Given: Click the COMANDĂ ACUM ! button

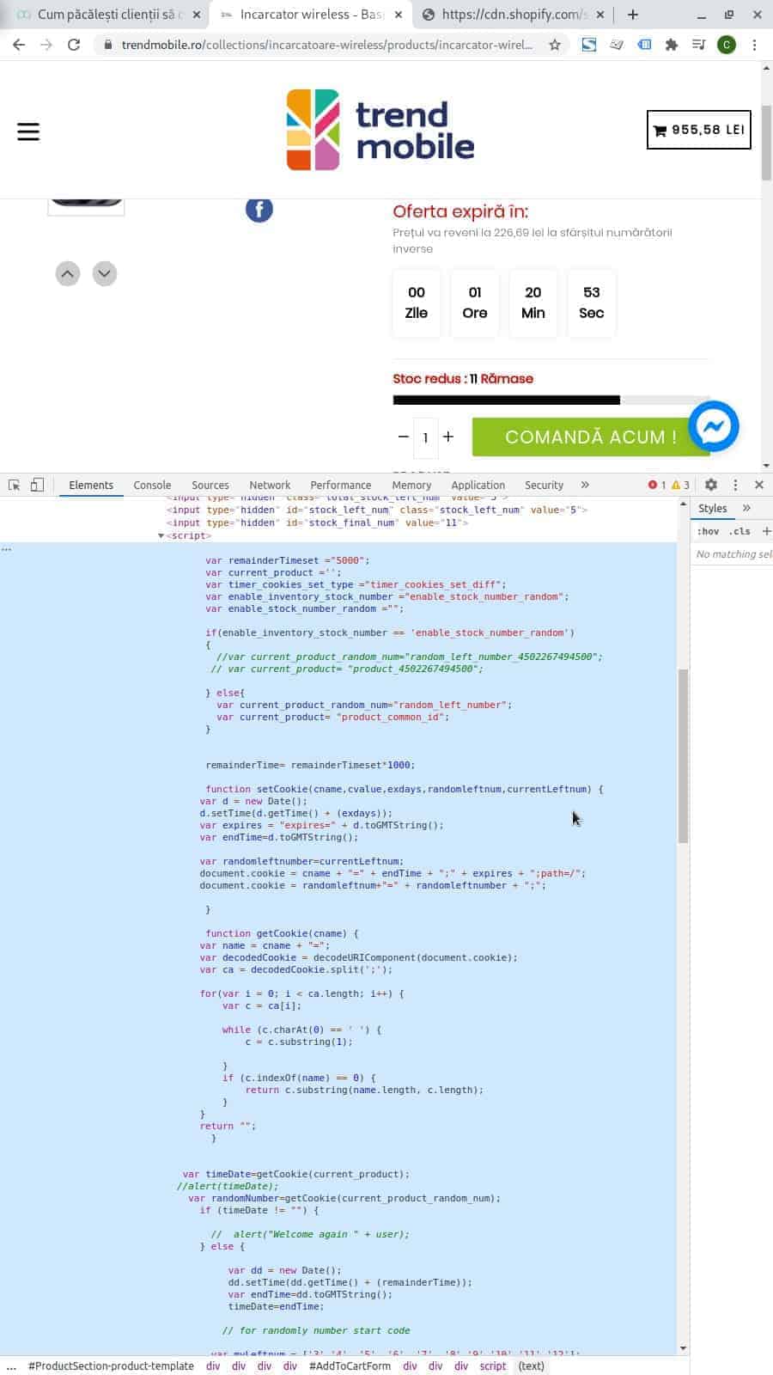Looking at the screenshot, I should pos(591,437).
